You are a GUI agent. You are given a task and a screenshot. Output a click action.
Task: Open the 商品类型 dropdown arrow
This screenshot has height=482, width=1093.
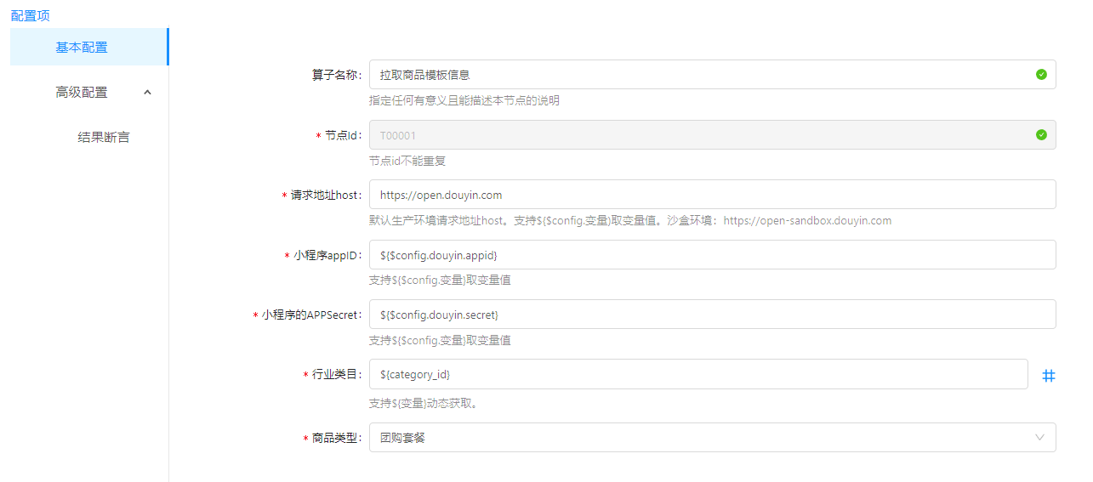click(x=1039, y=438)
